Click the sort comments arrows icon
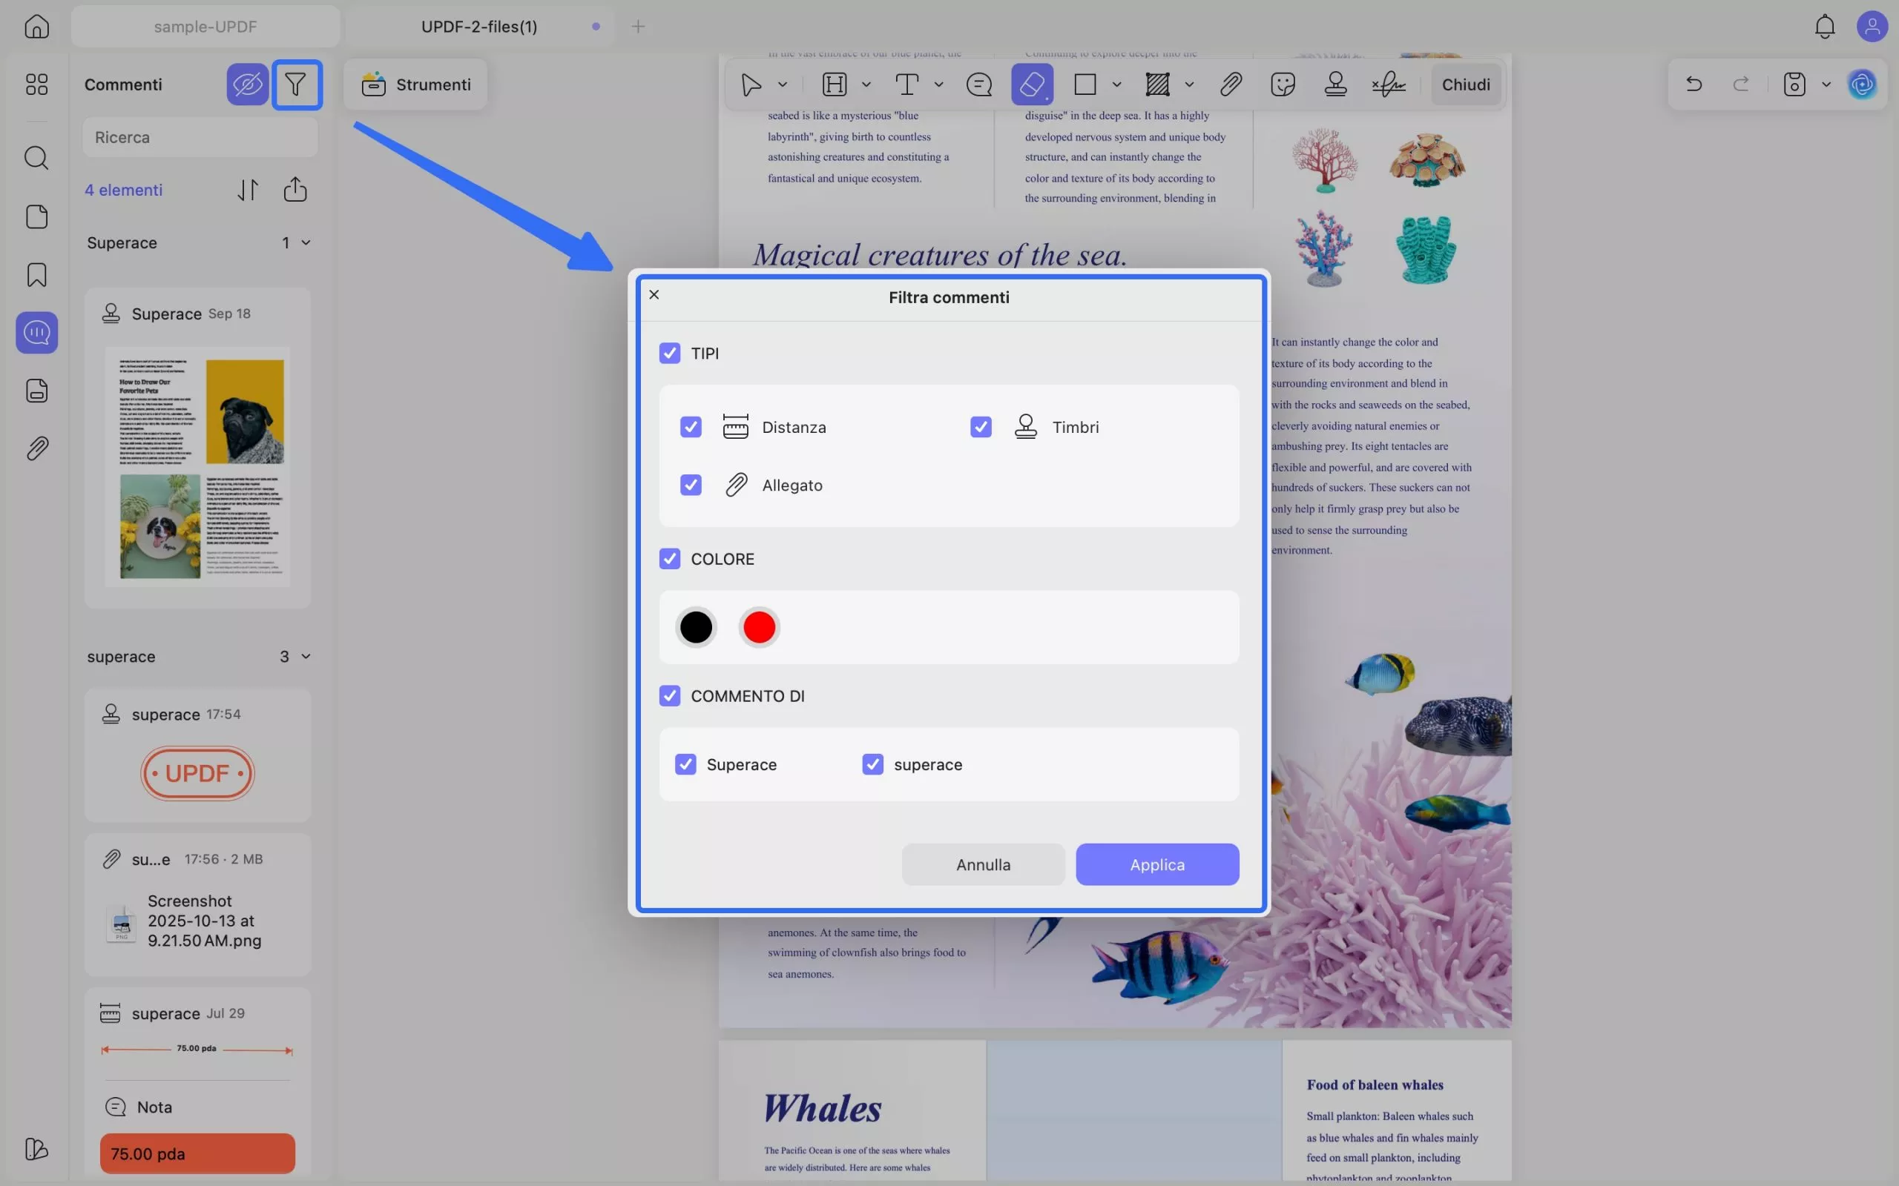This screenshot has width=1899, height=1186. click(247, 190)
